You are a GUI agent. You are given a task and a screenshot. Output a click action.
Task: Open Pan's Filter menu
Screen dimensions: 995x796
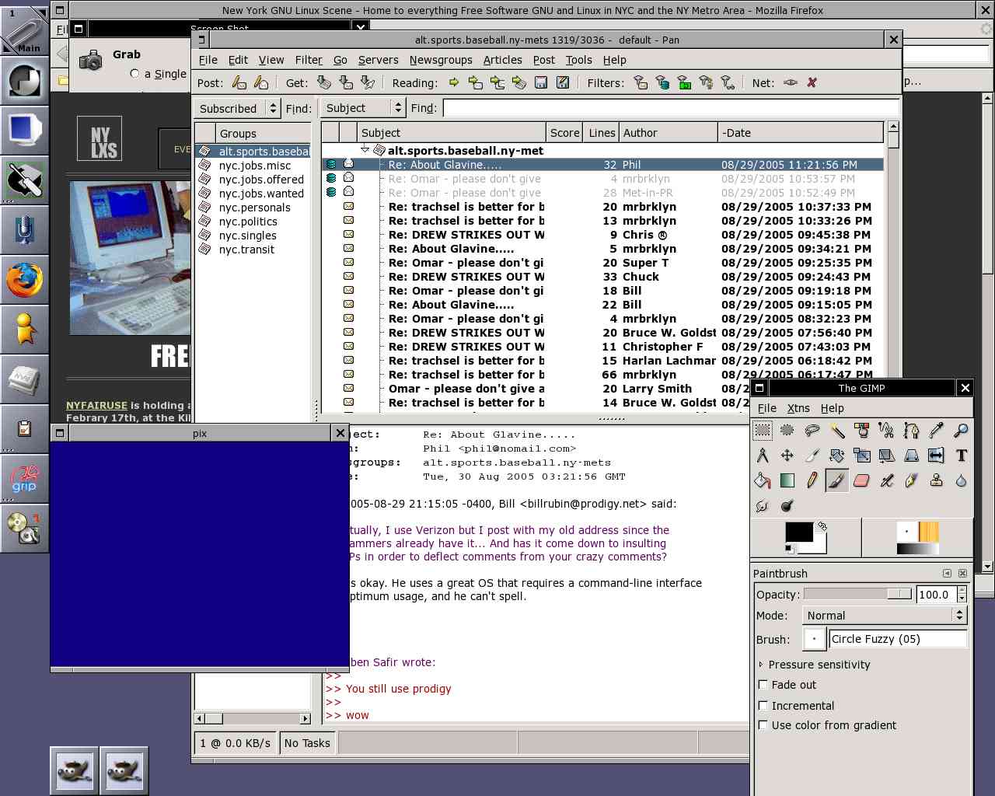(x=309, y=60)
